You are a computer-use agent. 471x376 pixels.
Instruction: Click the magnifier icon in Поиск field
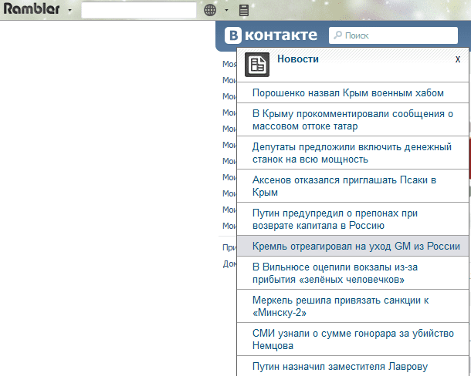tap(337, 35)
